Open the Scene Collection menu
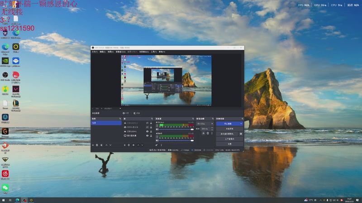Image resolution: width=362 pixels, height=203 pixels. click(144, 52)
